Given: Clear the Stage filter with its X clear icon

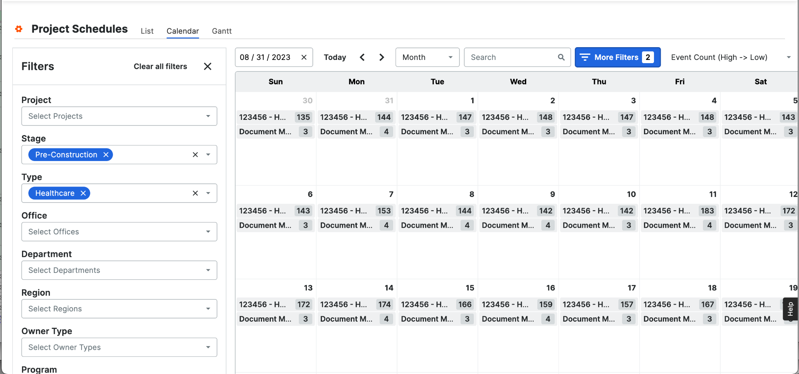Looking at the screenshot, I should (195, 155).
